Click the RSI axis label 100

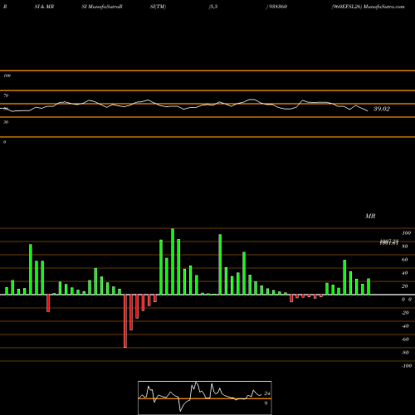tap(7, 76)
